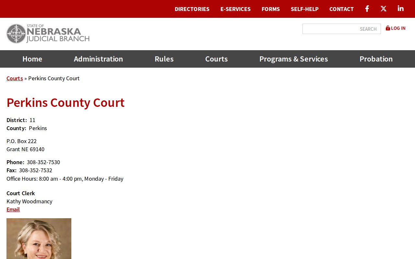Click the Email link for Kathy Woodmancy

coord(13,209)
